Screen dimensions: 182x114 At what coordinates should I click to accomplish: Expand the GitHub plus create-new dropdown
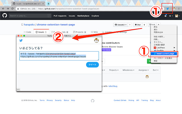[x=171, y=16]
